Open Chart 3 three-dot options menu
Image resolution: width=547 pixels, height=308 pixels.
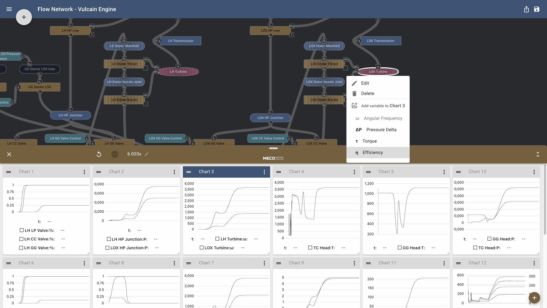tap(264, 172)
